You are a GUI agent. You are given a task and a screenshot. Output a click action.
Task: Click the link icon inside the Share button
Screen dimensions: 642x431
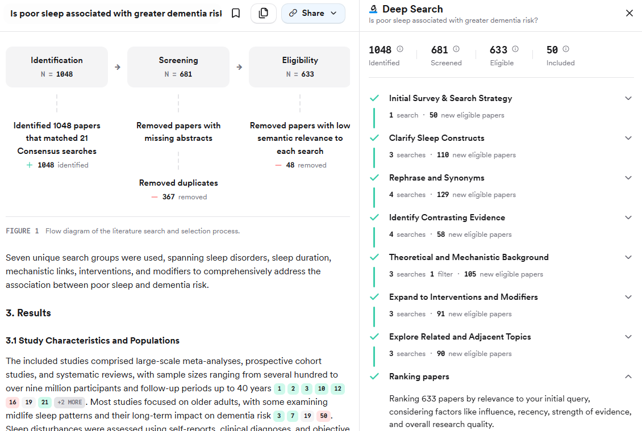(x=293, y=13)
